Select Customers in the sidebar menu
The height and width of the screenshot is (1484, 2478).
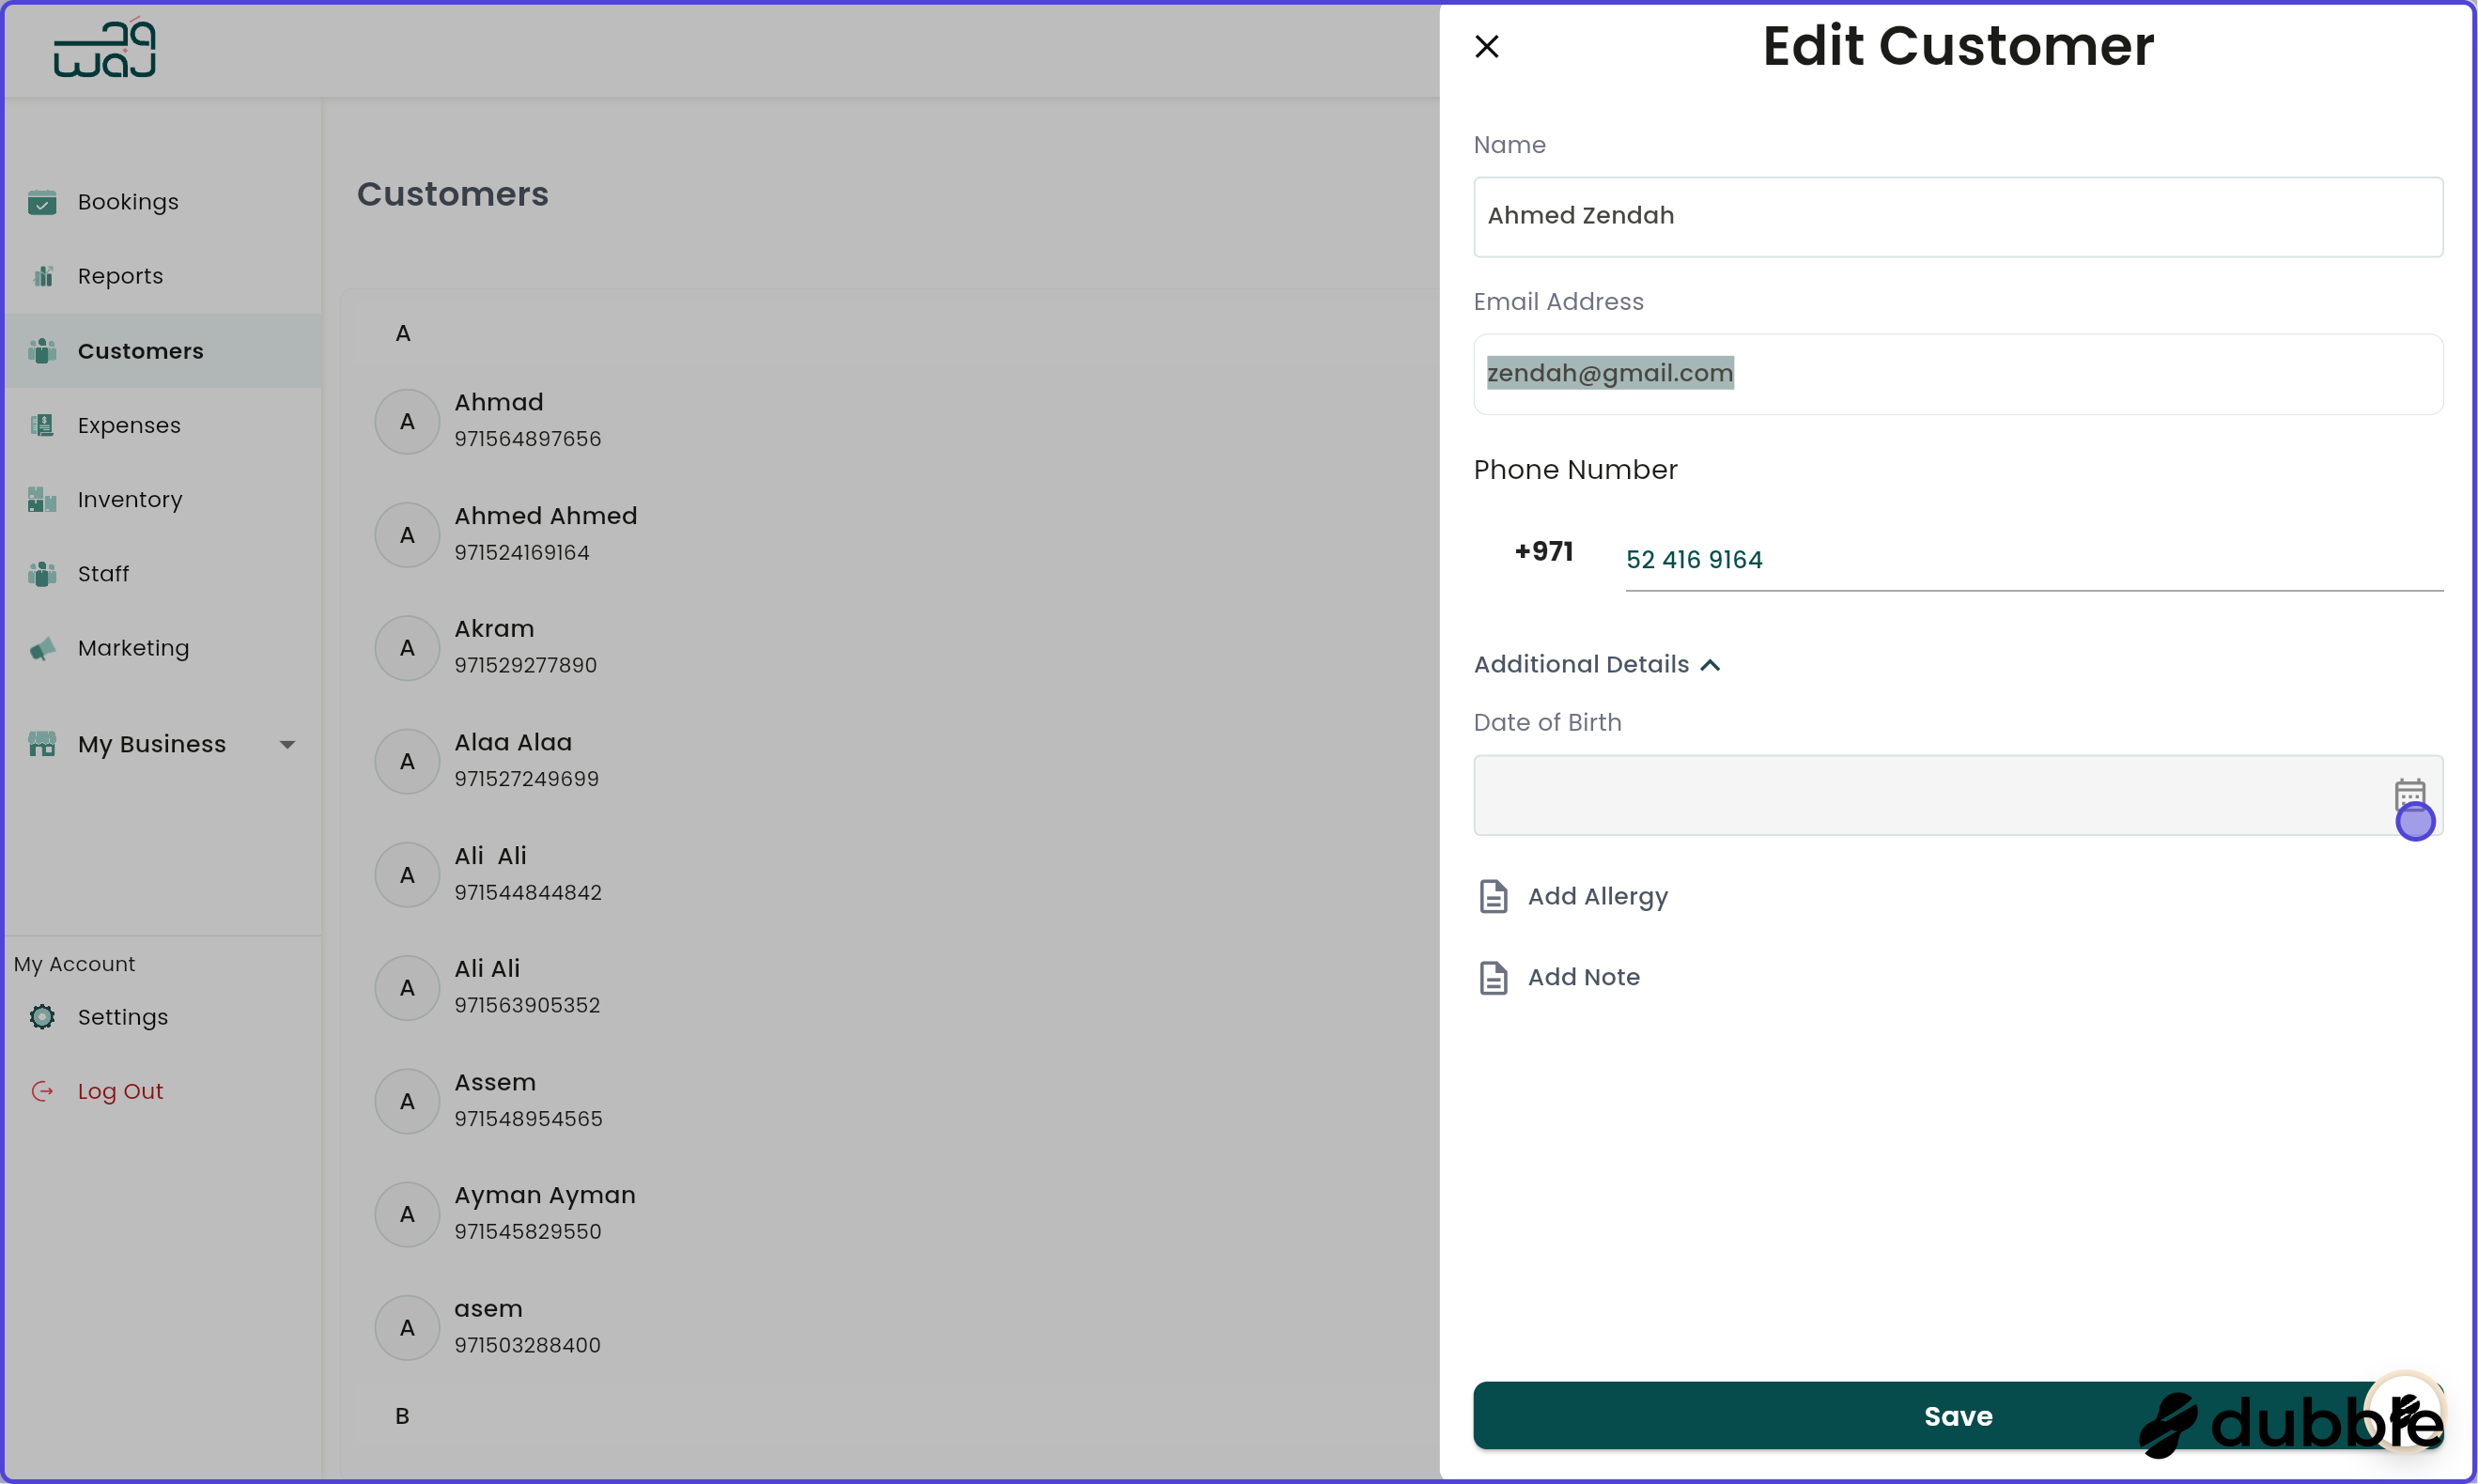139,350
